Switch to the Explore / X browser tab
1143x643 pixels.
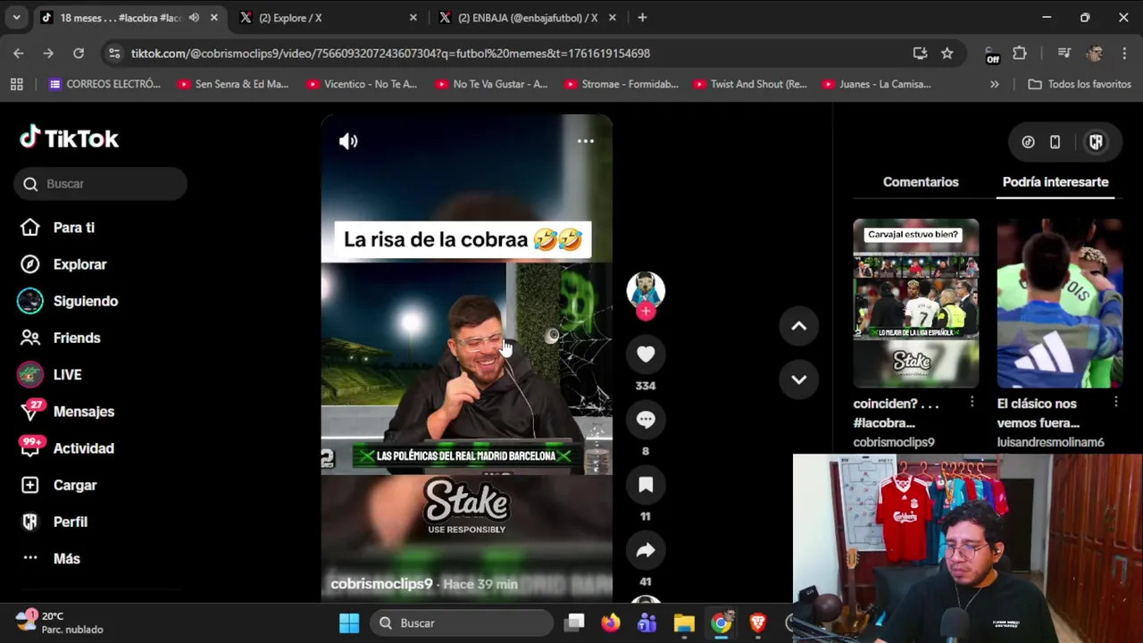[325, 18]
